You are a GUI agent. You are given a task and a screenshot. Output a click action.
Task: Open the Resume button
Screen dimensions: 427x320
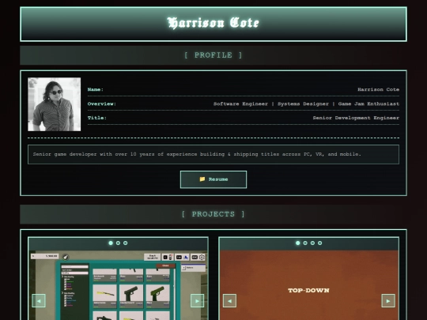point(213,179)
